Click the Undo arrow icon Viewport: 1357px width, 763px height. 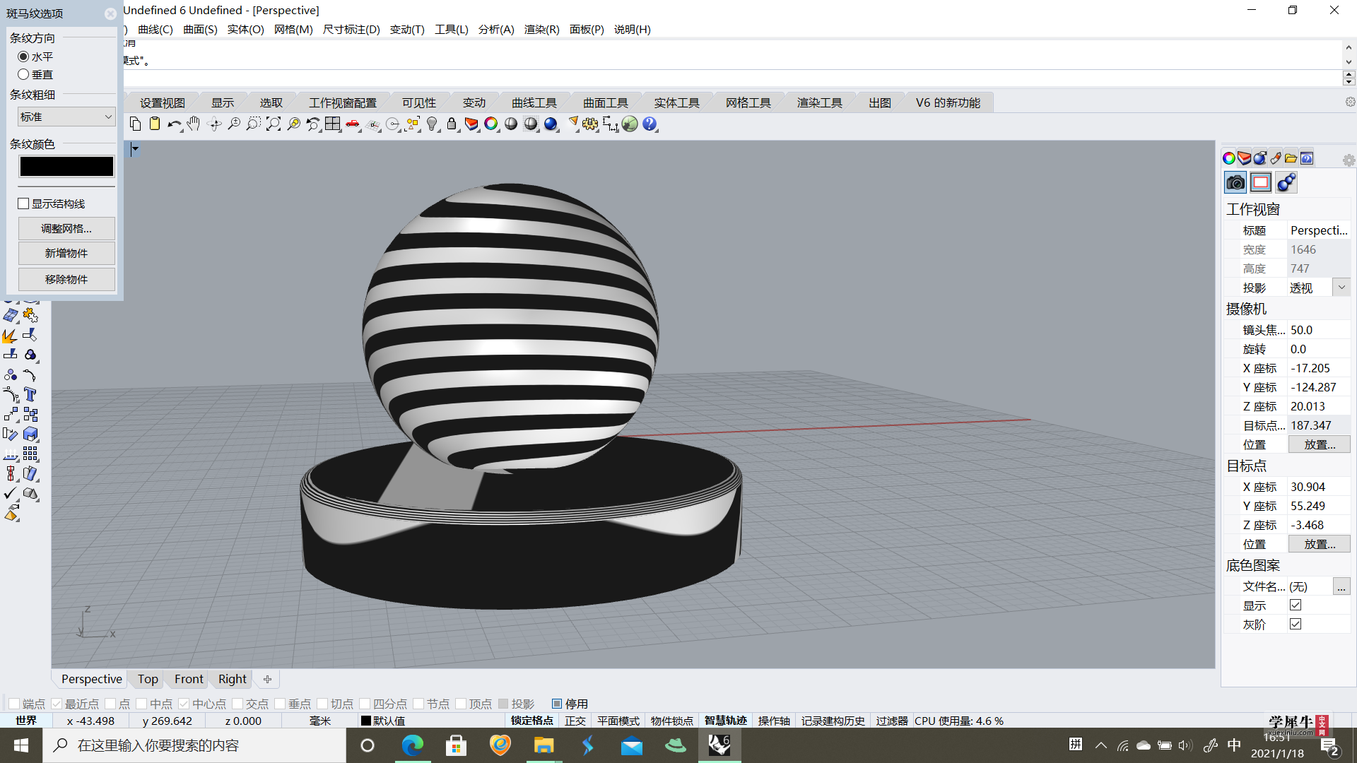coord(174,124)
